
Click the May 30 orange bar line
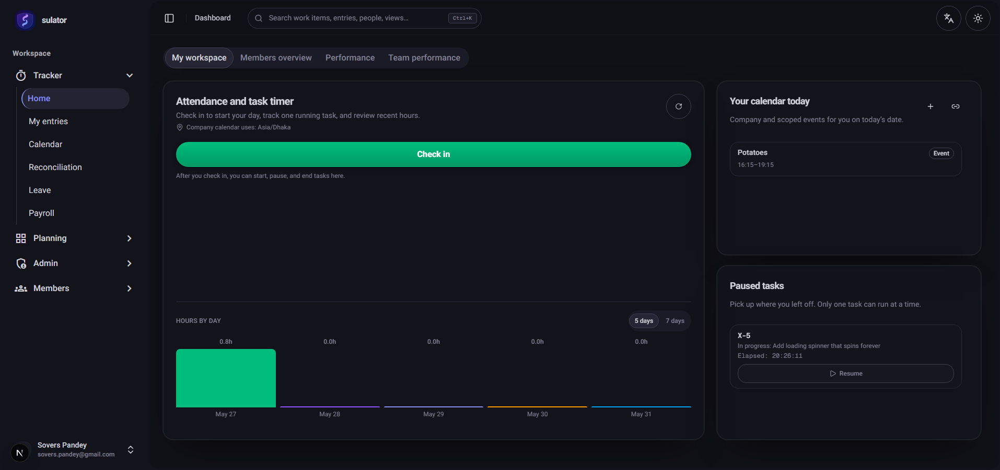coord(537,407)
